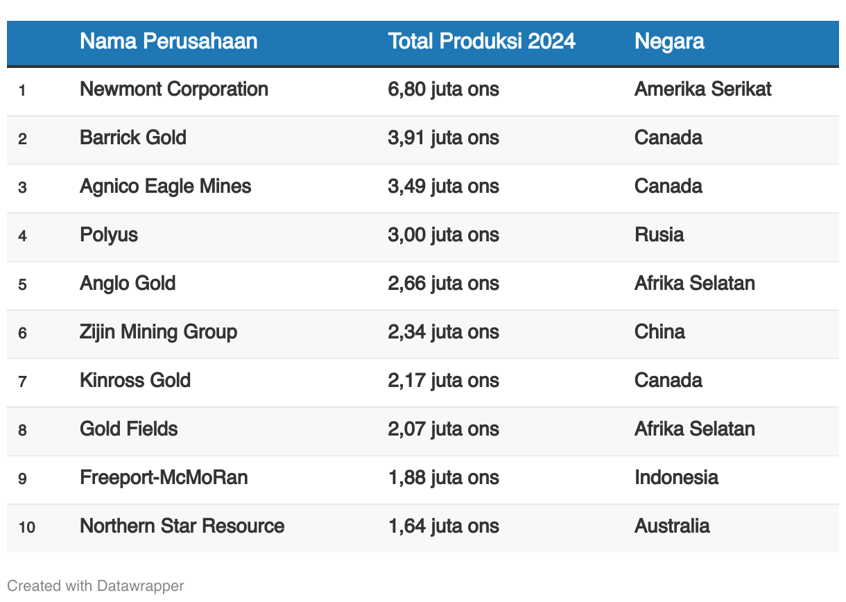Open the Created with Datawrapper link
846x602 pixels.
pyautogui.click(x=96, y=586)
